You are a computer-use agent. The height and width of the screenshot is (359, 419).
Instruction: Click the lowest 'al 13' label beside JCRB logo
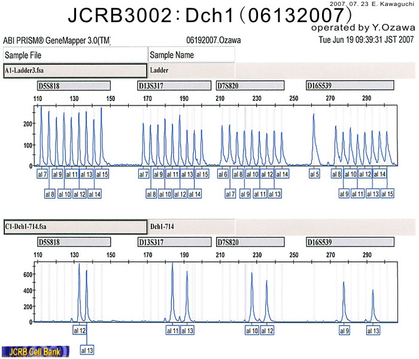pos(87,350)
